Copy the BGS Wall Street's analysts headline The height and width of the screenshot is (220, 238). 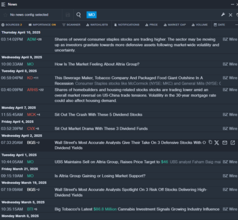tap(210, 142)
